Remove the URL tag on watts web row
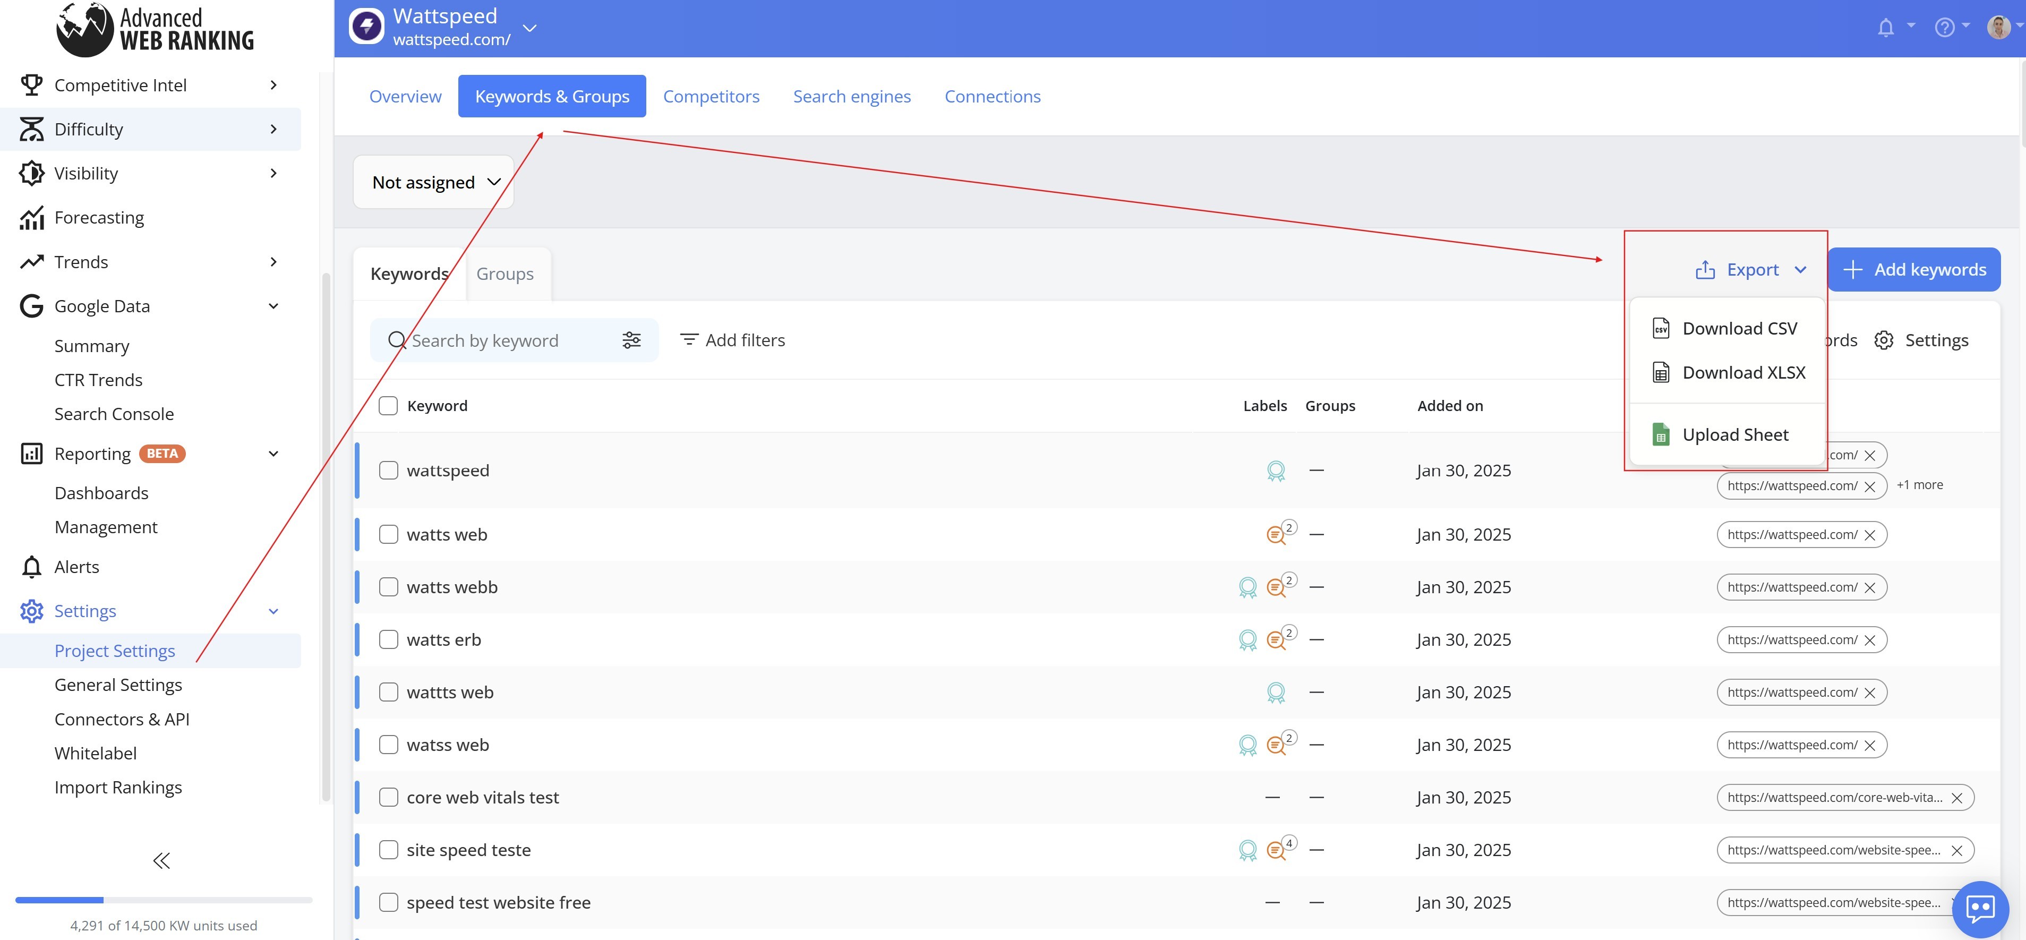Viewport: 2026px width, 940px height. [x=1870, y=535]
